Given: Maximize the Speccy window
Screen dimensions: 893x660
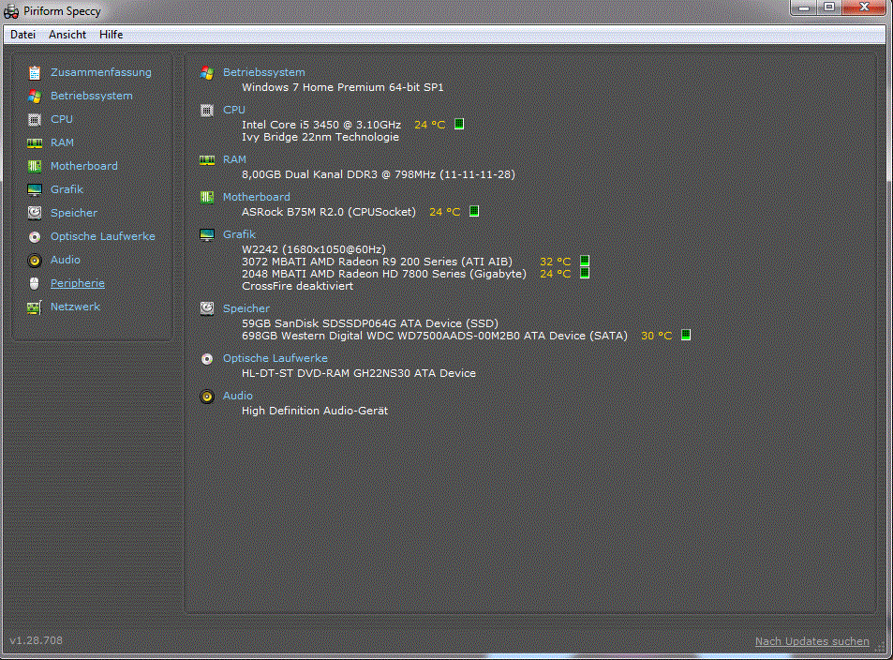Looking at the screenshot, I should pyautogui.click(x=829, y=7).
